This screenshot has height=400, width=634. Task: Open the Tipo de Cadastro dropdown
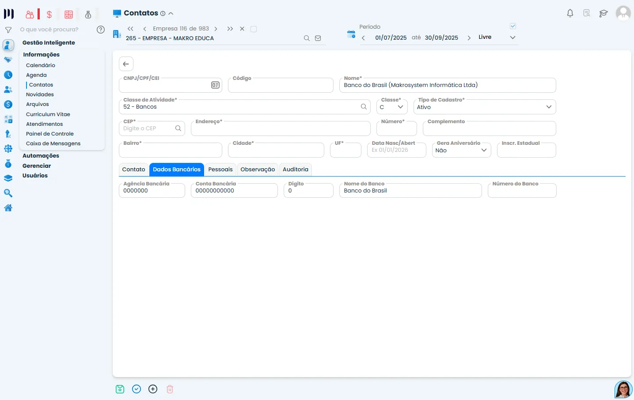485,107
